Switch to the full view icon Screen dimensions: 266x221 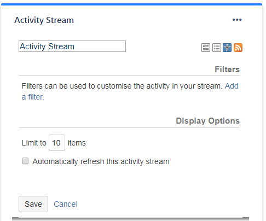point(206,48)
